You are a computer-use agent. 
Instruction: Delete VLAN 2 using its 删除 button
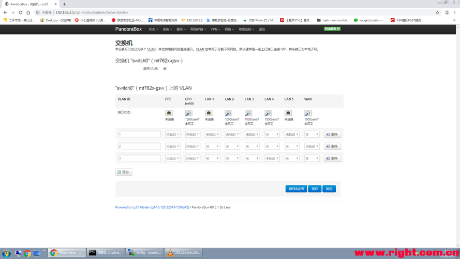(x=333, y=147)
